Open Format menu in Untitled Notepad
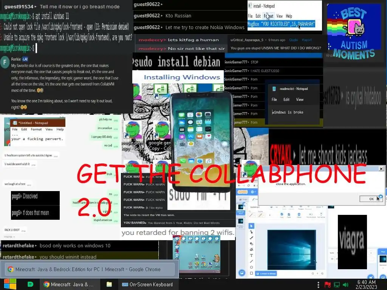The image size is (387, 290). 36,129
